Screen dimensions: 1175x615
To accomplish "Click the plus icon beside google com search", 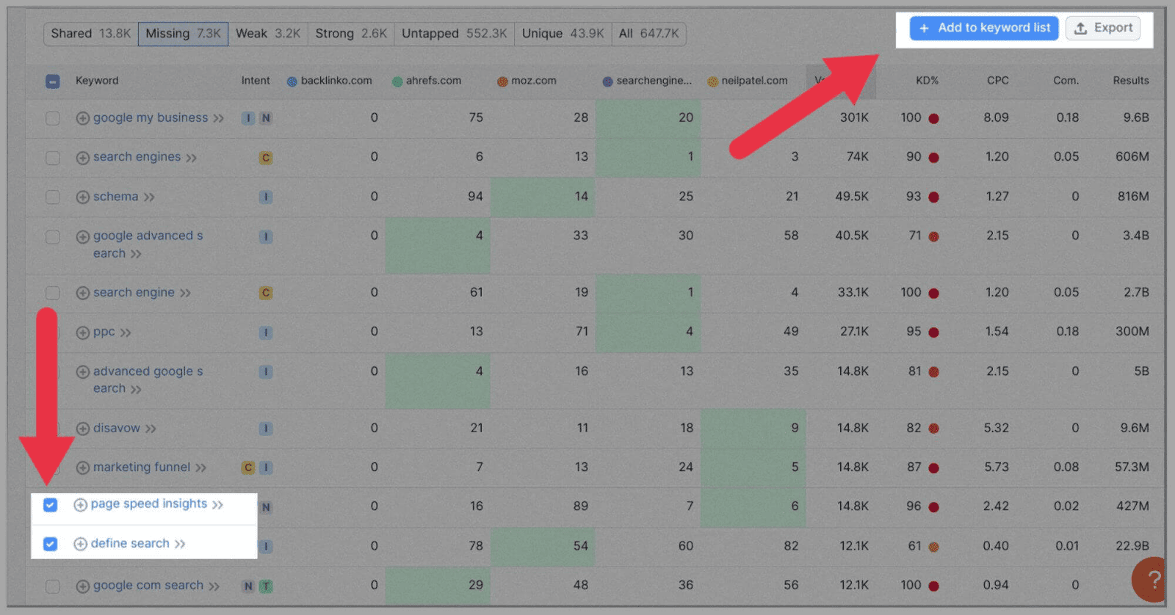I will coord(83,586).
